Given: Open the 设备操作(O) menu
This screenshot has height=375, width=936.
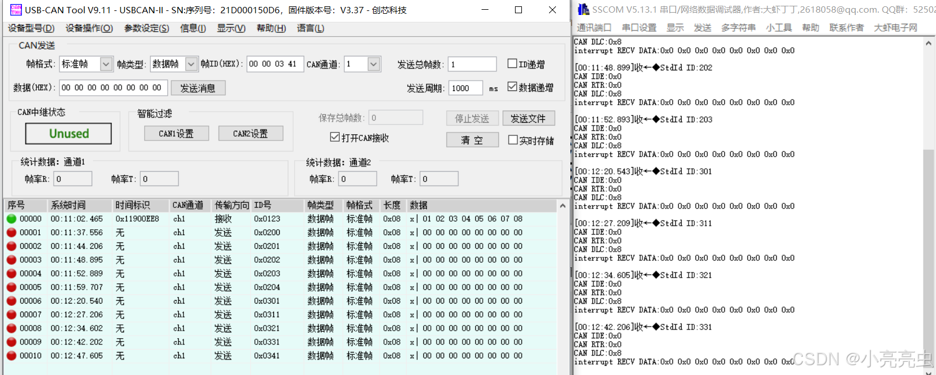Looking at the screenshot, I should (x=89, y=28).
